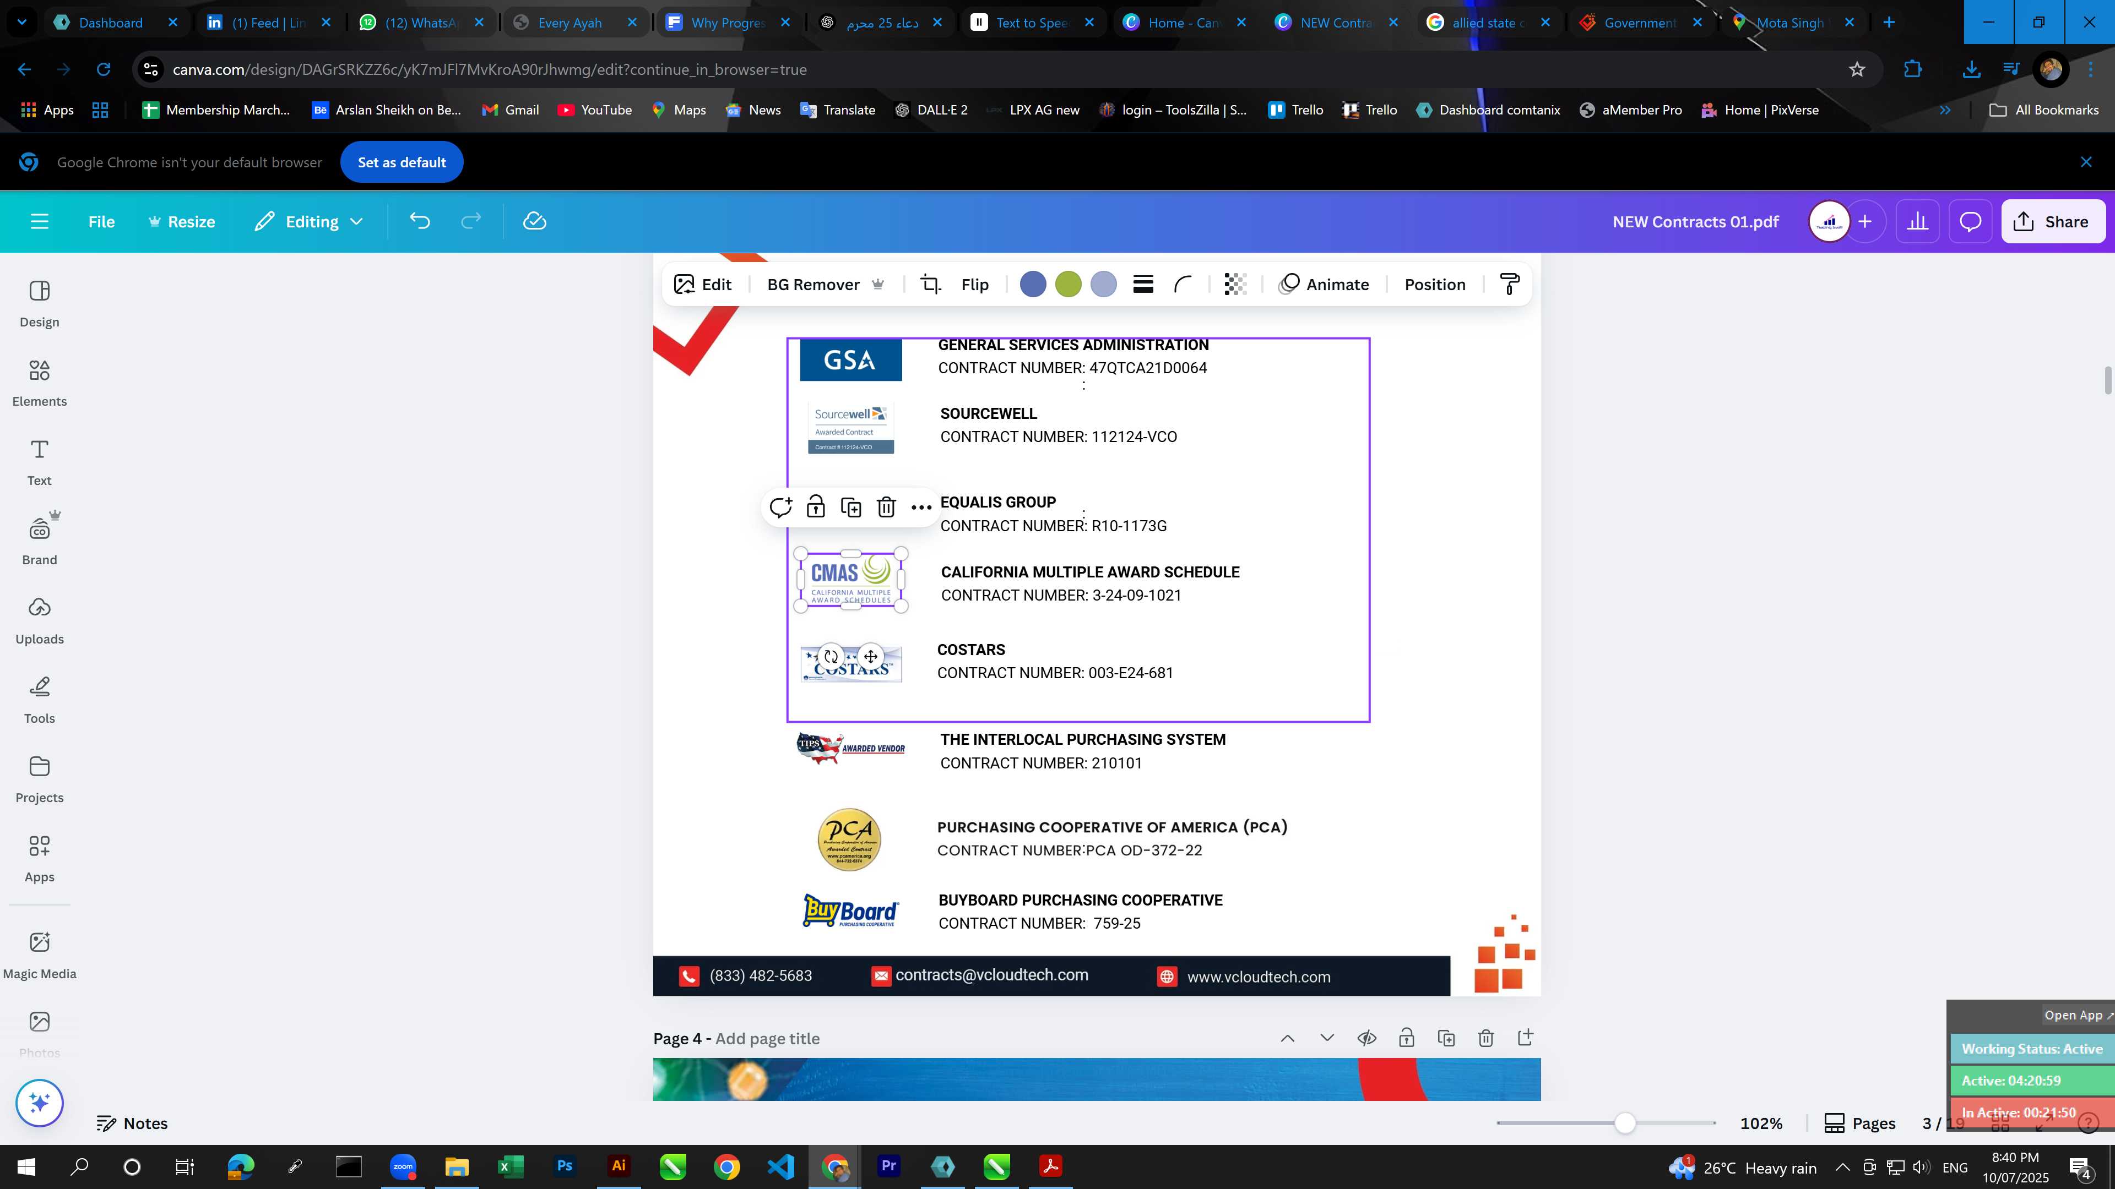This screenshot has width=2115, height=1189.
Task: Open the Design panel in sidebar
Action: pos(40,304)
